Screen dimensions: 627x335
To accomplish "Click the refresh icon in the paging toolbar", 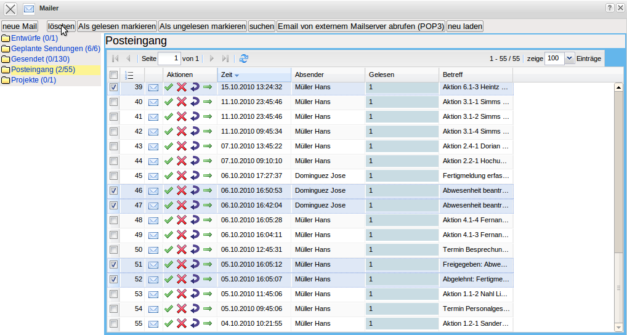I will click(x=244, y=59).
